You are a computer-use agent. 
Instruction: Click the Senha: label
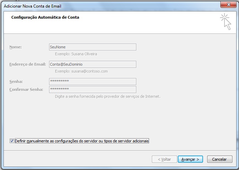click(x=16, y=82)
